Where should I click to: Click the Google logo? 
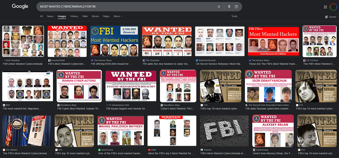(x=20, y=7)
